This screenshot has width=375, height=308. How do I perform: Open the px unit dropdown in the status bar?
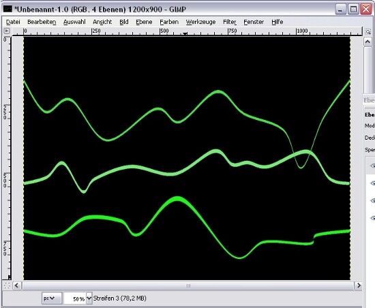click(49, 298)
